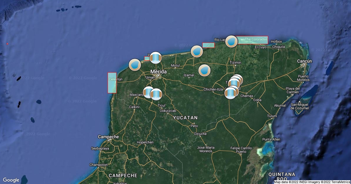Click the Campeche city label on the coast
The width and height of the screenshot is (351, 184).
tap(108, 137)
